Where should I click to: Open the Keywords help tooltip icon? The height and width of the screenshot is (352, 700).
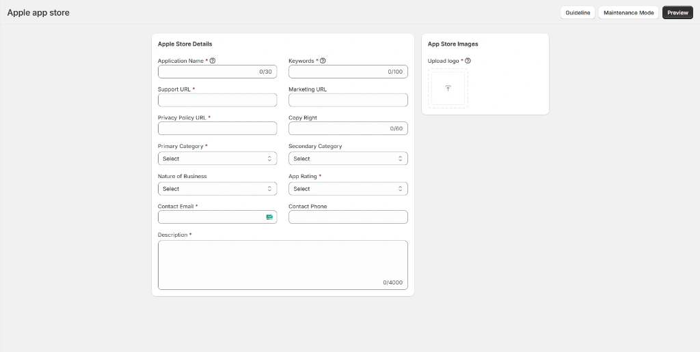click(323, 61)
